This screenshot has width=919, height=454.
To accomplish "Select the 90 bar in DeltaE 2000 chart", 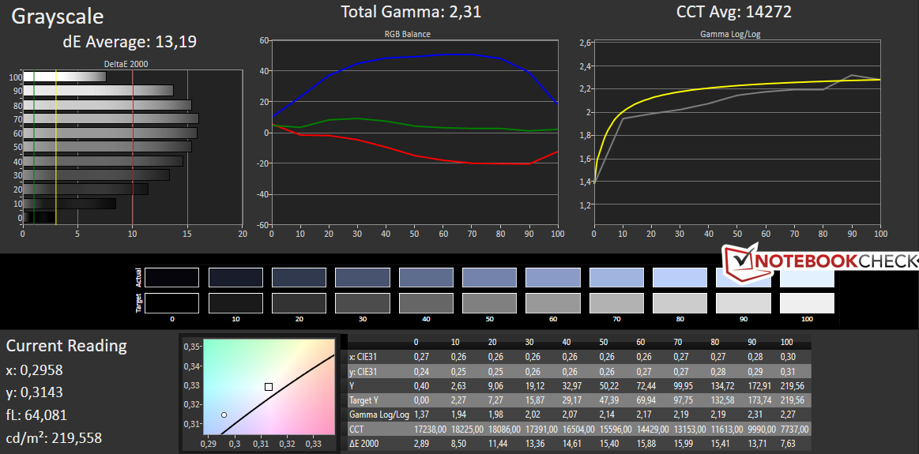I will [x=98, y=90].
